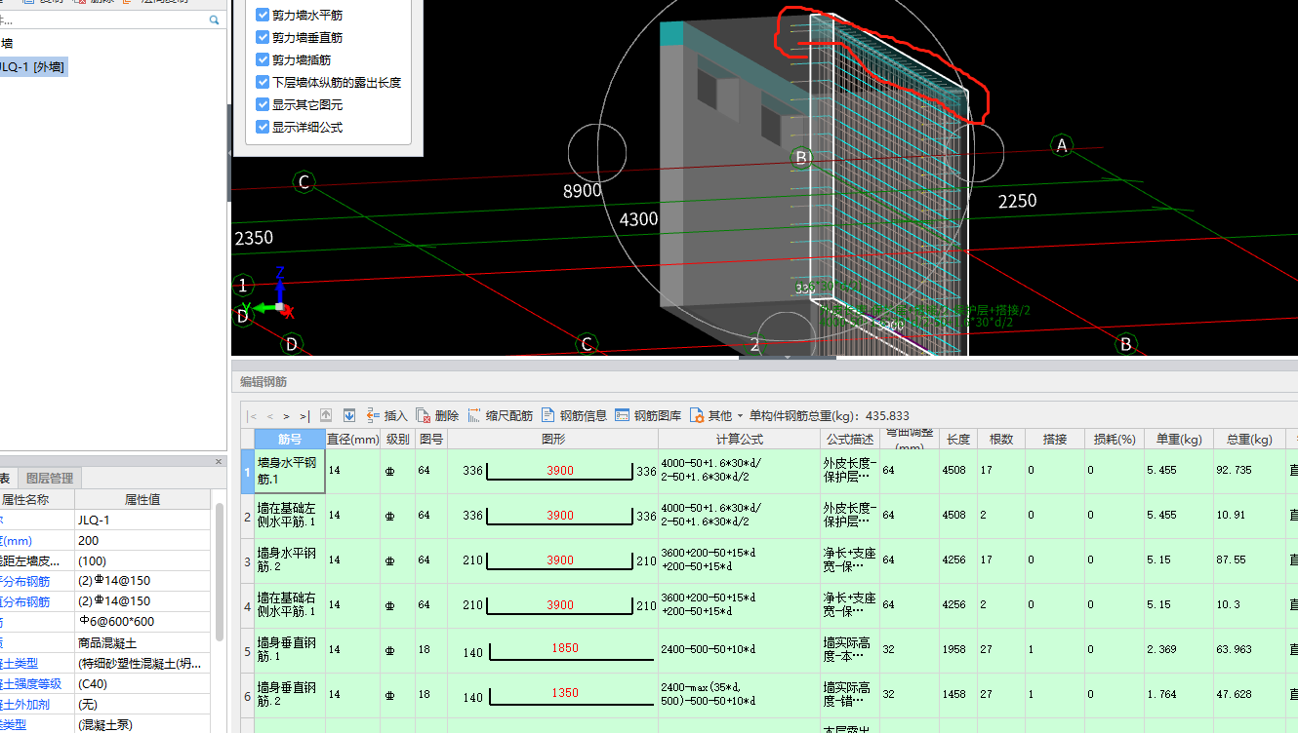
Task: Click the Φ6@600*600 tie bar value
Action: [x=142, y=622]
